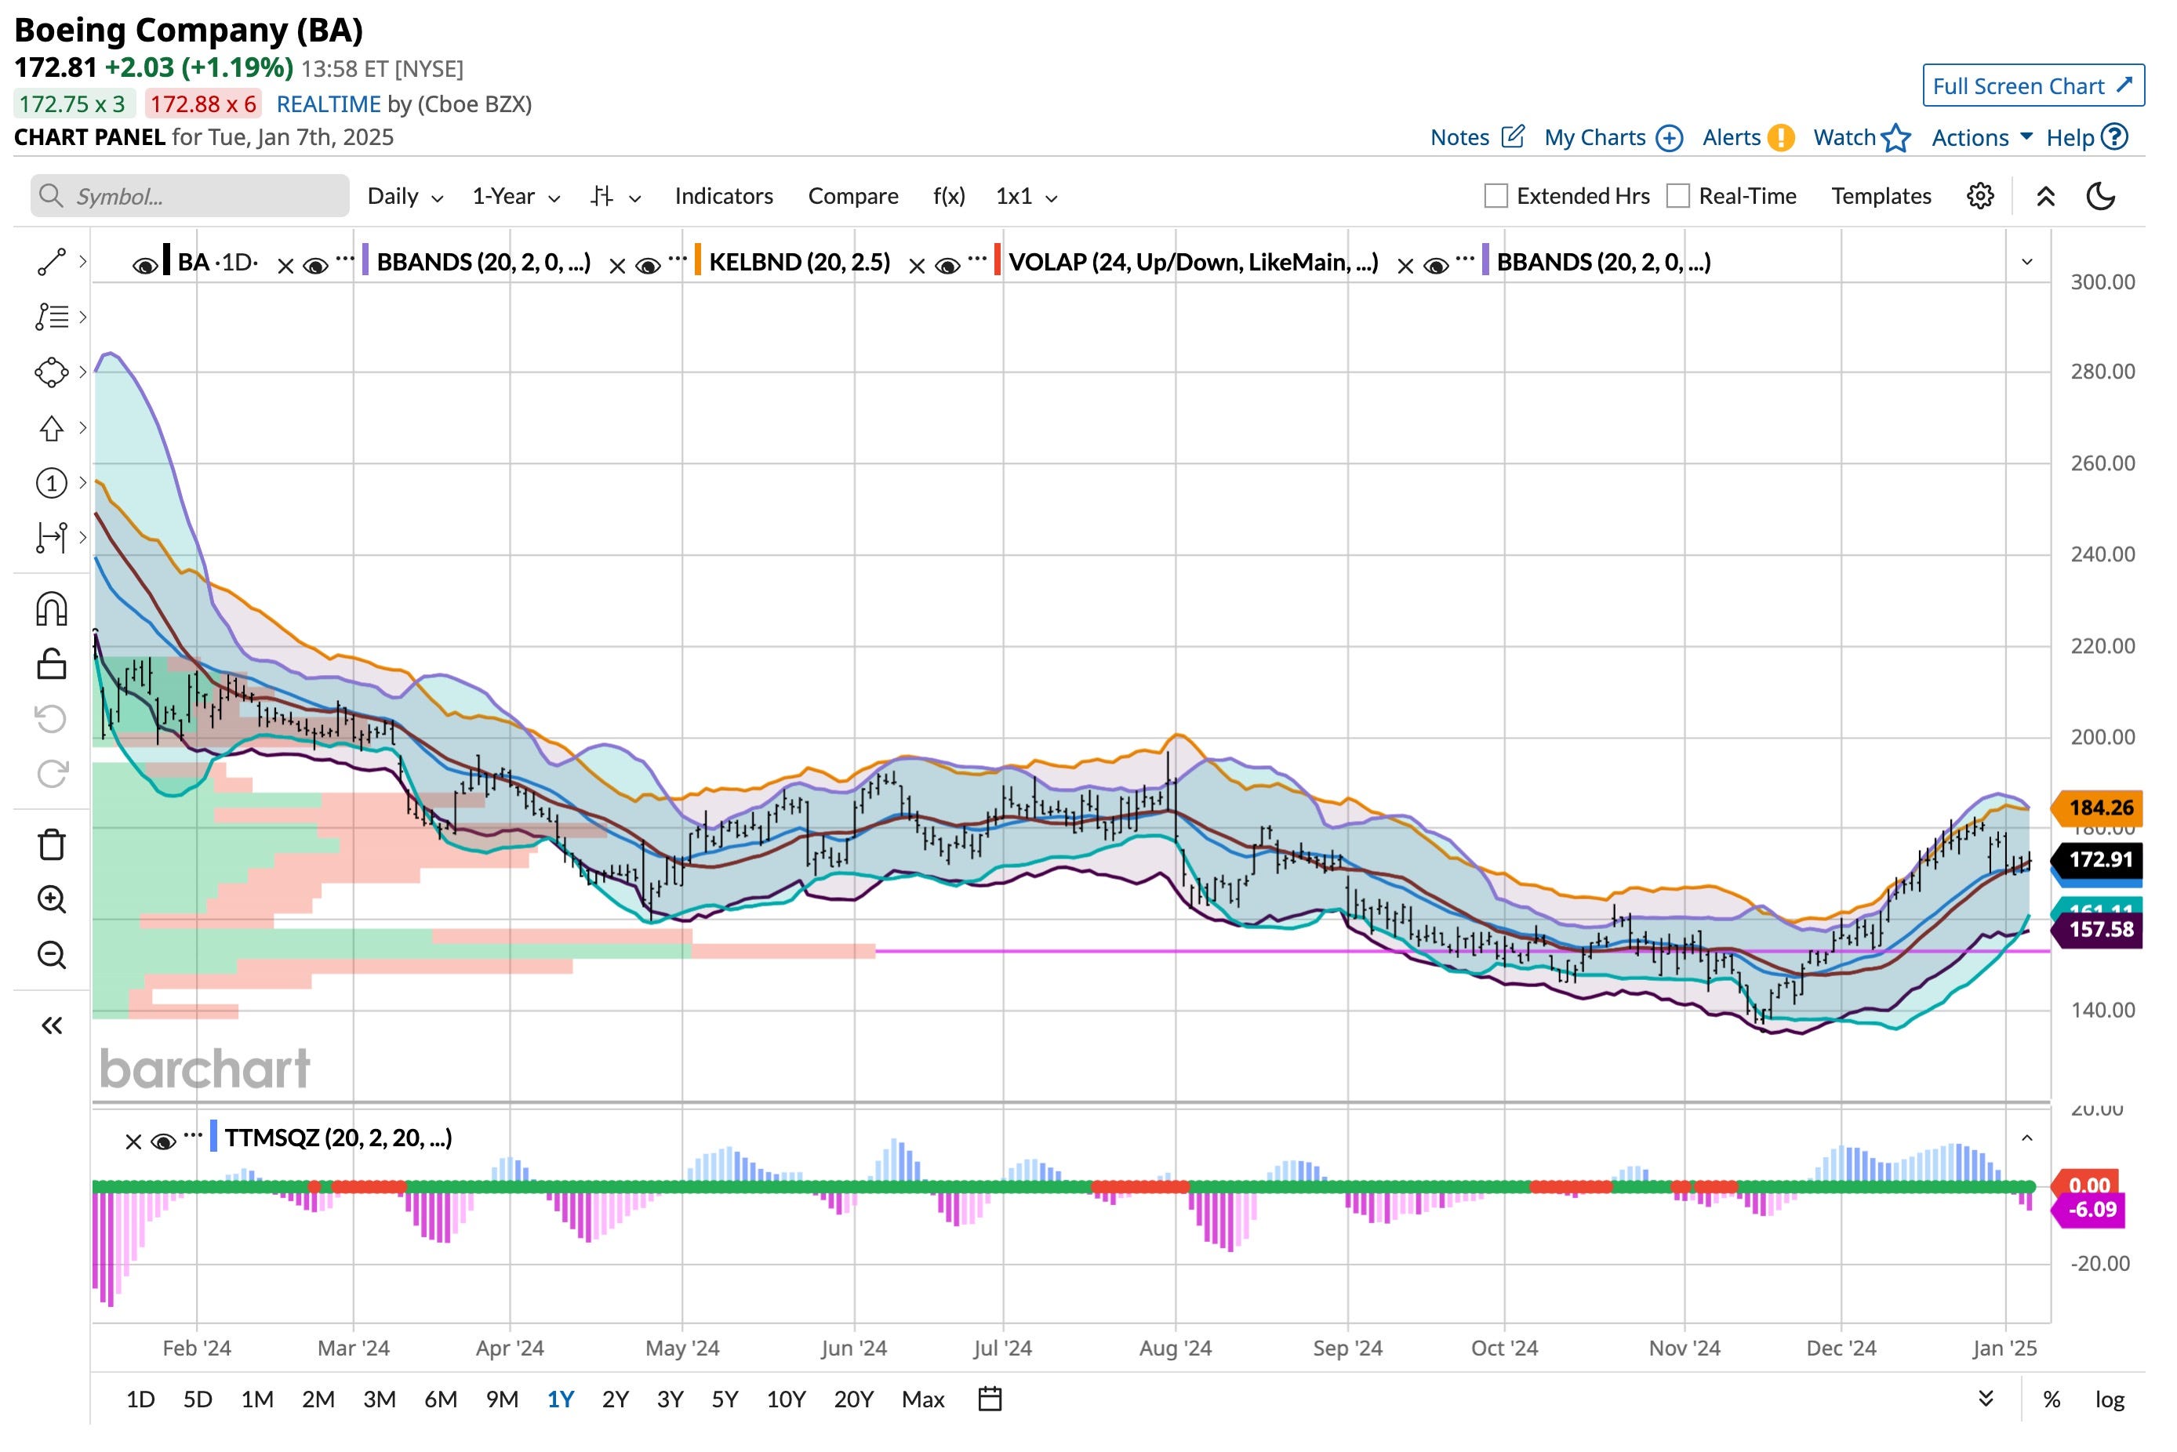Select the trend line drawing tool
This screenshot has height=1452, width=2177.
coord(51,262)
